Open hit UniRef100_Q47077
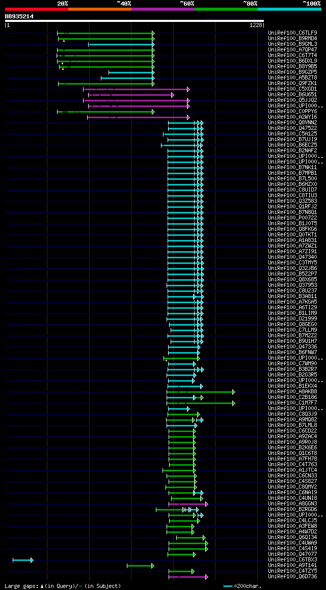This screenshot has width=326, height=590. (292, 554)
